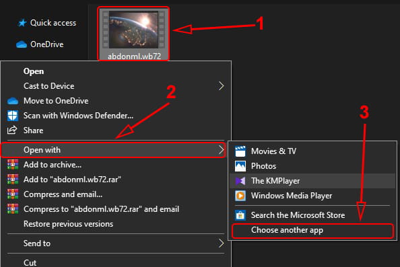400x267 pixels.
Task: Select the abdonml.wb72 video thumbnail
Action: point(133,30)
